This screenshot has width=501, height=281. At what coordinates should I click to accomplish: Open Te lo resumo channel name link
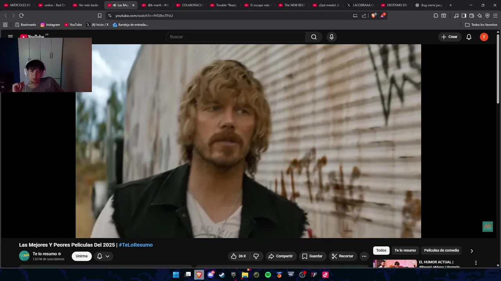(45, 254)
